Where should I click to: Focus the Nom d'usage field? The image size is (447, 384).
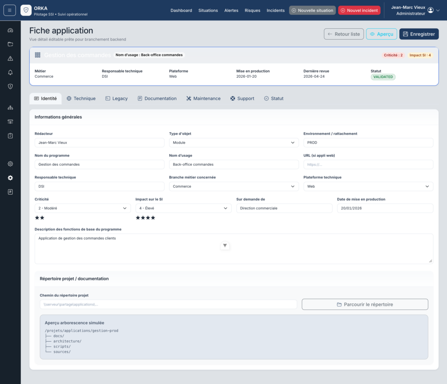click(x=234, y=165)
